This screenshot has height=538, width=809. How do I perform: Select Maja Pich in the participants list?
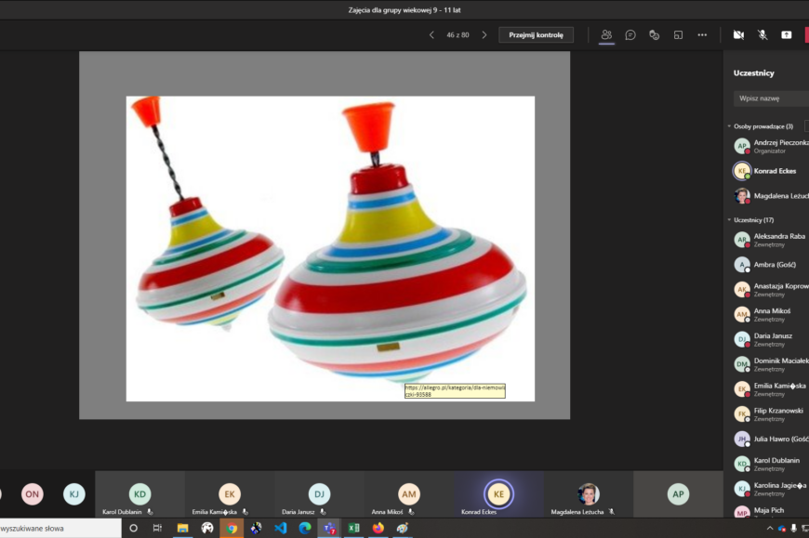coord(771,511)
